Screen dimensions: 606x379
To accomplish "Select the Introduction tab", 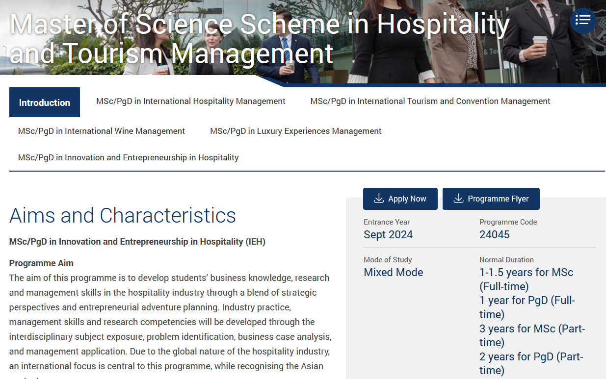I will click(x=45, y=102).
